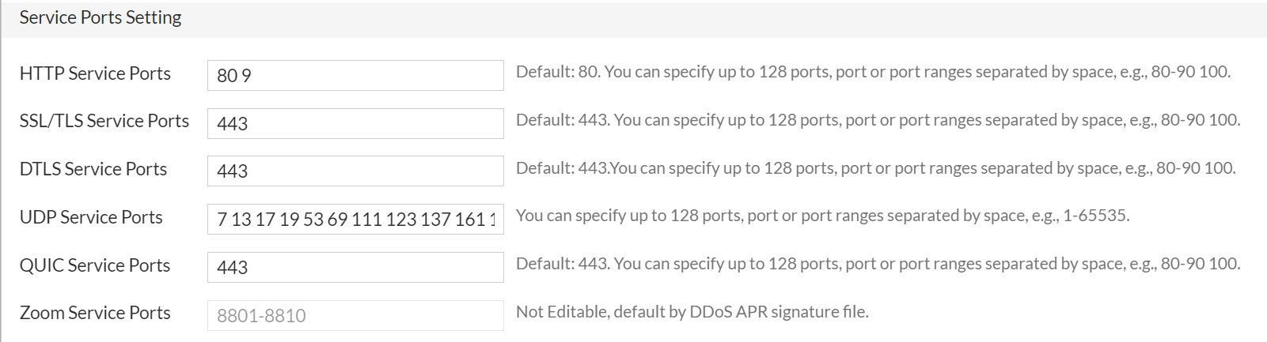Focus the QUIC Service Ports field
Image resolution: width=1267 pixels, height=342 pixels.
[355, 267]
